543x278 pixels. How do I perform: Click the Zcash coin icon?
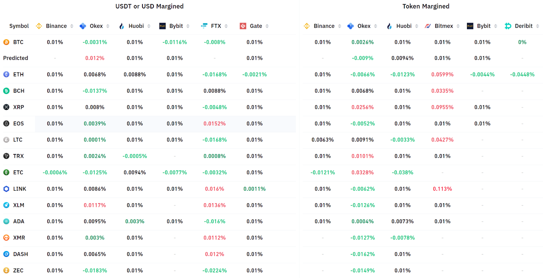(x=6, y=271)
